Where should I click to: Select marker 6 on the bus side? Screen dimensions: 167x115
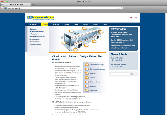coord(94,41)
